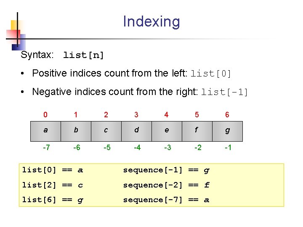The height and width of the screenshot is (227, 303).
Task: Click the table cell containing letter g
Action: click(x=227, y=130)
